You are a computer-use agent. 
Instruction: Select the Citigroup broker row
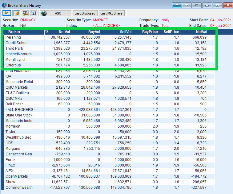pos(110,65)
